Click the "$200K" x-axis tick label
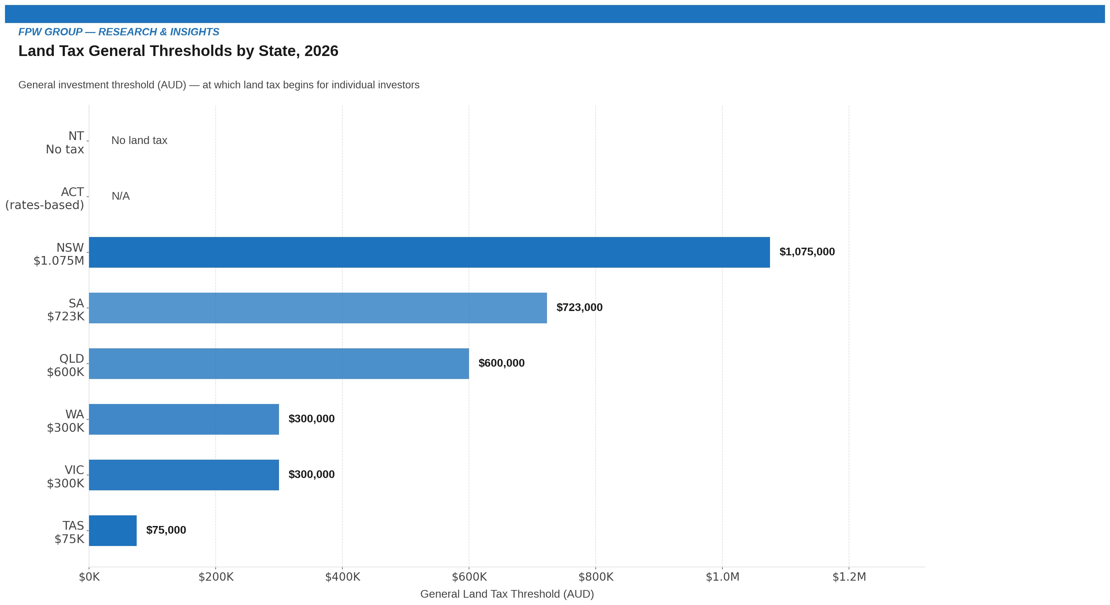1110x605 pixels. coord(216,577)
